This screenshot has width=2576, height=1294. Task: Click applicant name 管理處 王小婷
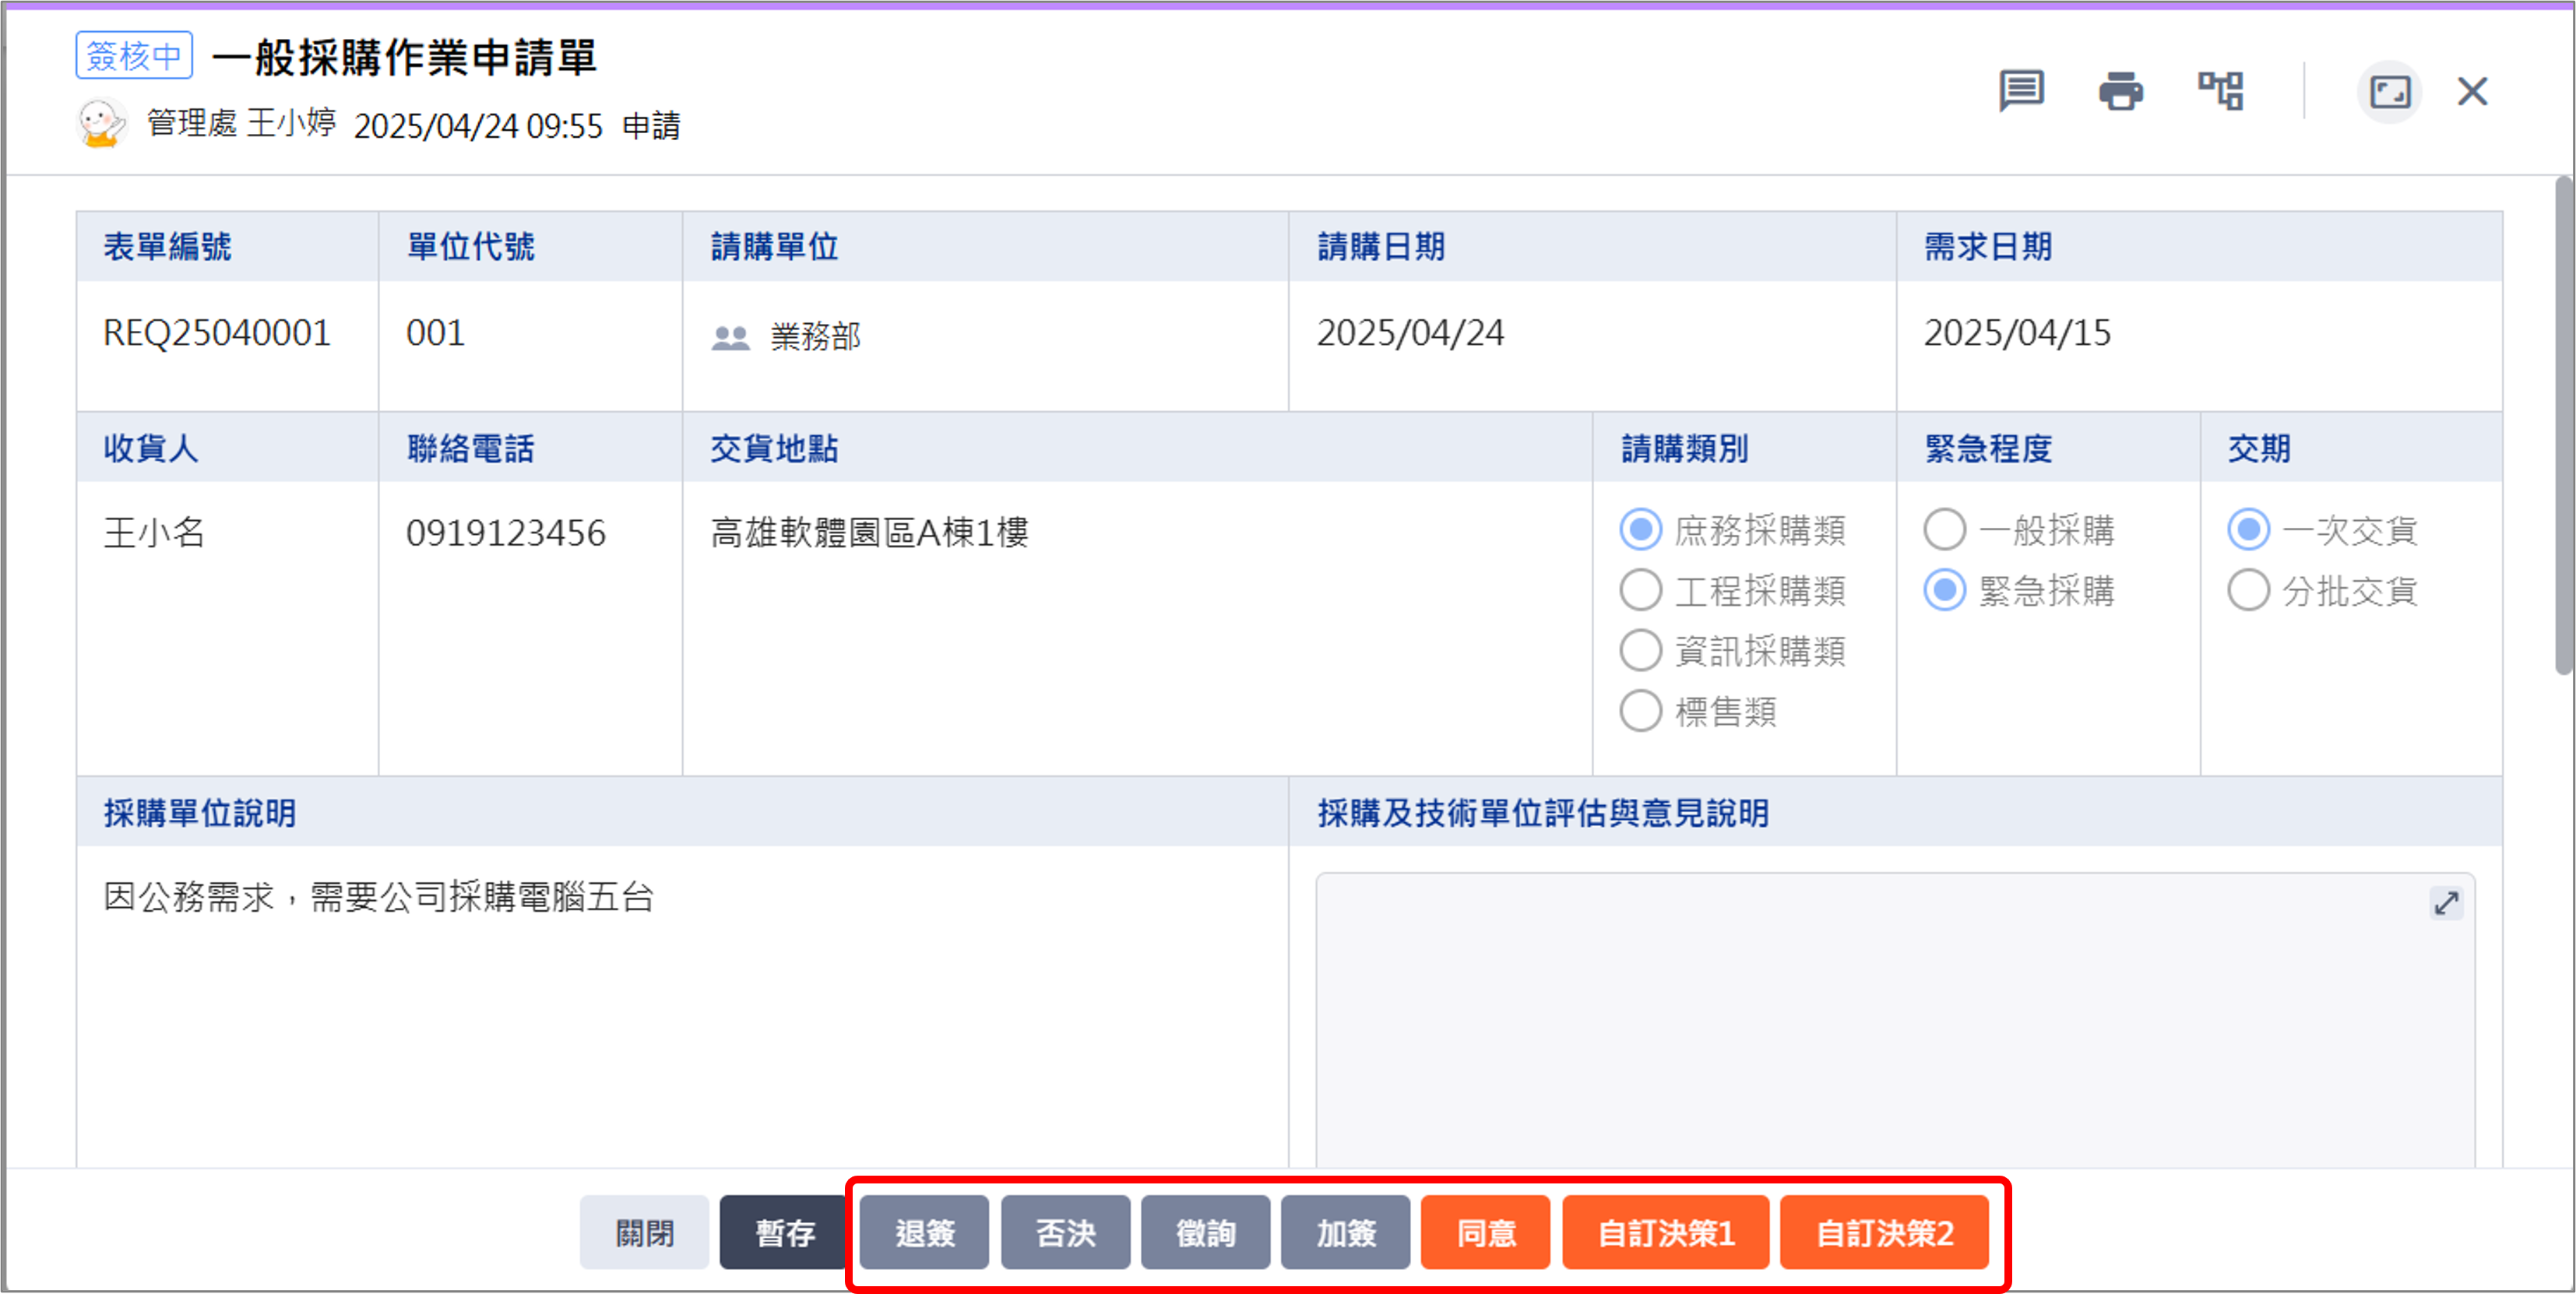click(241, 123)
